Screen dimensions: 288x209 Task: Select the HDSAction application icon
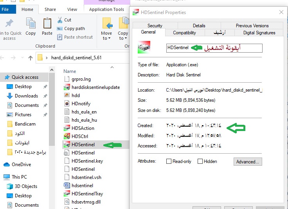click(67, 128)
